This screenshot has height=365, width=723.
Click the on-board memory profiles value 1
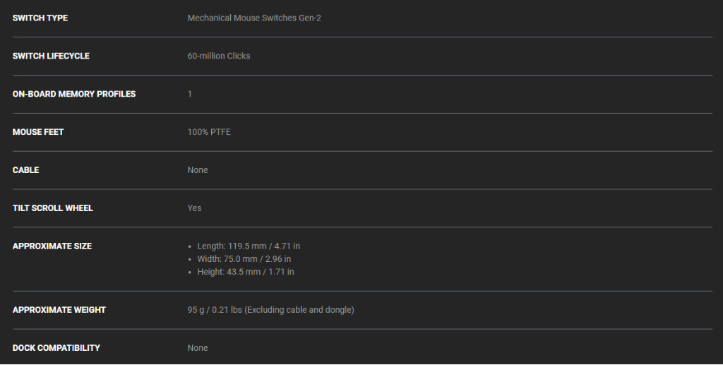click(190, 94)
